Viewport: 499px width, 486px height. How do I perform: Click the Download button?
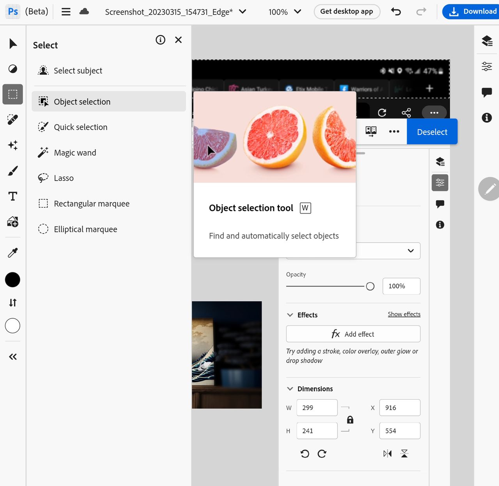click(x=471, y=12)
